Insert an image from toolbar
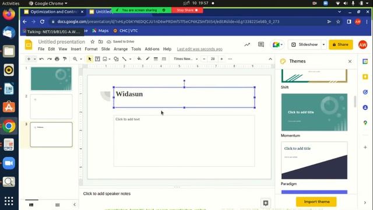 105,59
